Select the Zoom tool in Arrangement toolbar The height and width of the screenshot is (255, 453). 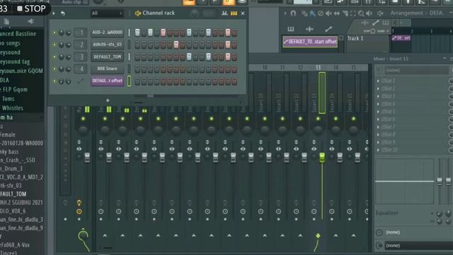(361, 13)
